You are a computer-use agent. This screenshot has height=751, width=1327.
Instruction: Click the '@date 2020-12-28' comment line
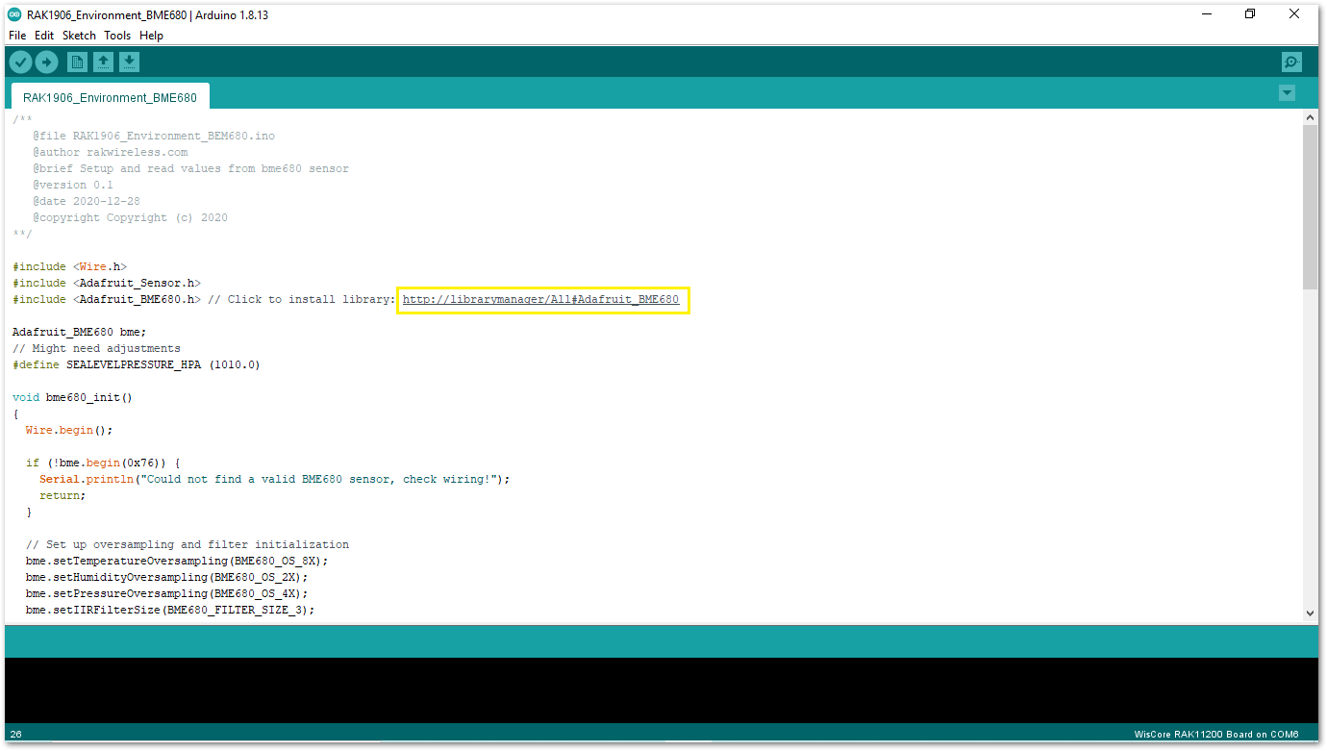87,202
